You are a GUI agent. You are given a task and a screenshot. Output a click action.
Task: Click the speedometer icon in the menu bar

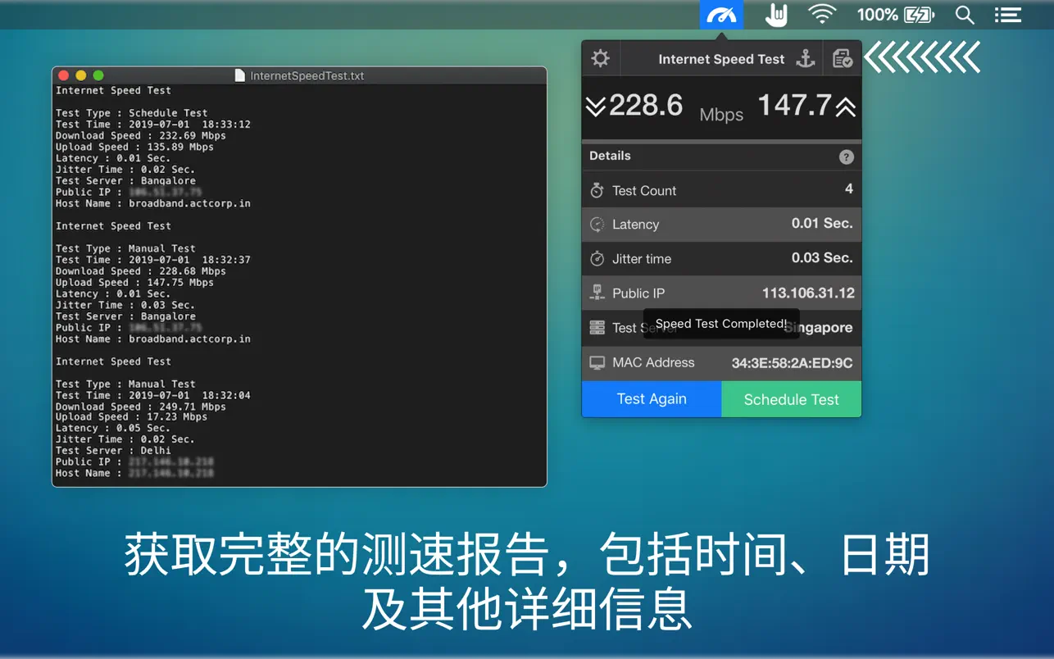click(720, 14)
